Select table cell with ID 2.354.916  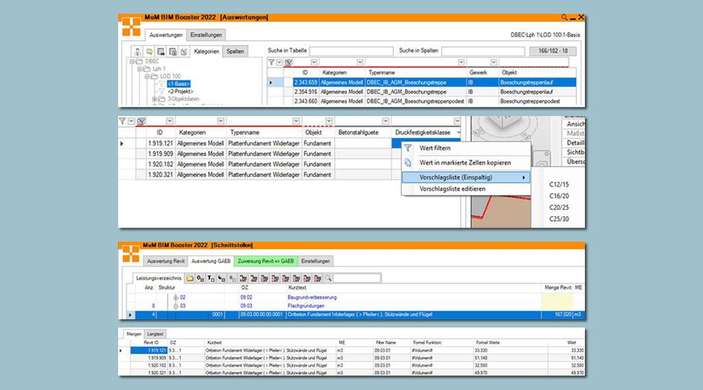(306, 92)
